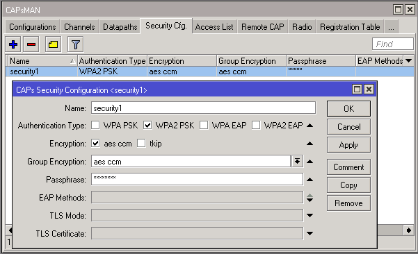Expand the TLS Mode field
Viewport: 418px width, 254px height.
(x=310, y=215)
